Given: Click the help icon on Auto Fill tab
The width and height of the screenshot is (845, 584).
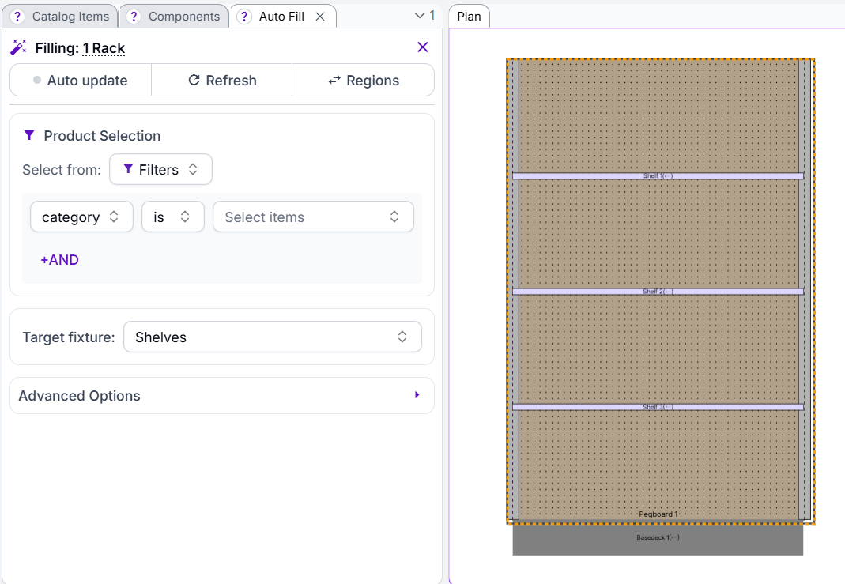Looking at the screenshot, I should (244, 17).
